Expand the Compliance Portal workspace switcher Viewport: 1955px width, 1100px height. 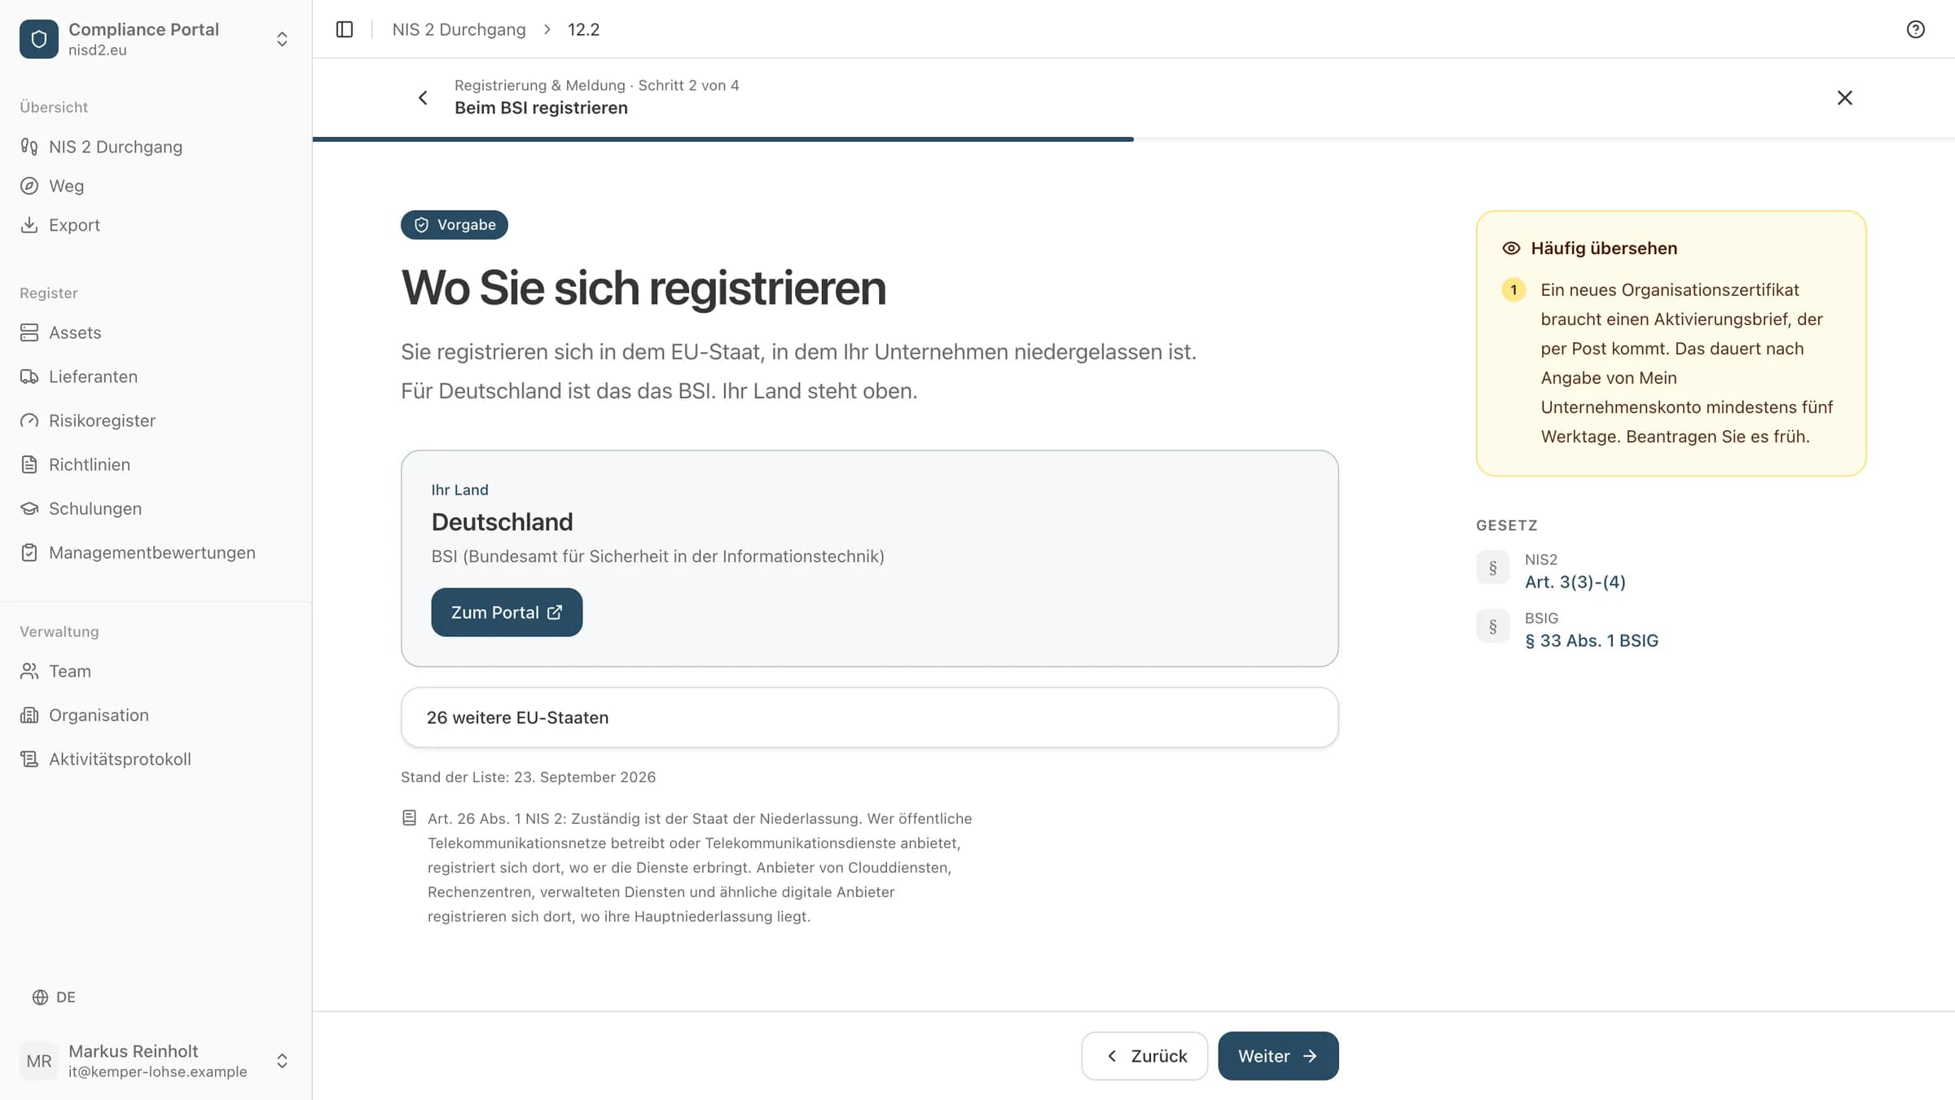pos(282,39)
